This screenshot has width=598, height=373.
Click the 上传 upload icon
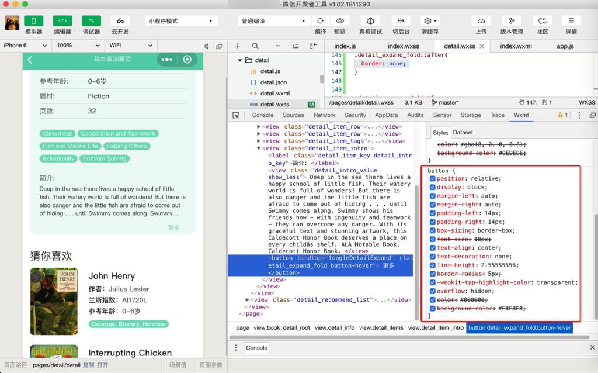tap(481, 21)
